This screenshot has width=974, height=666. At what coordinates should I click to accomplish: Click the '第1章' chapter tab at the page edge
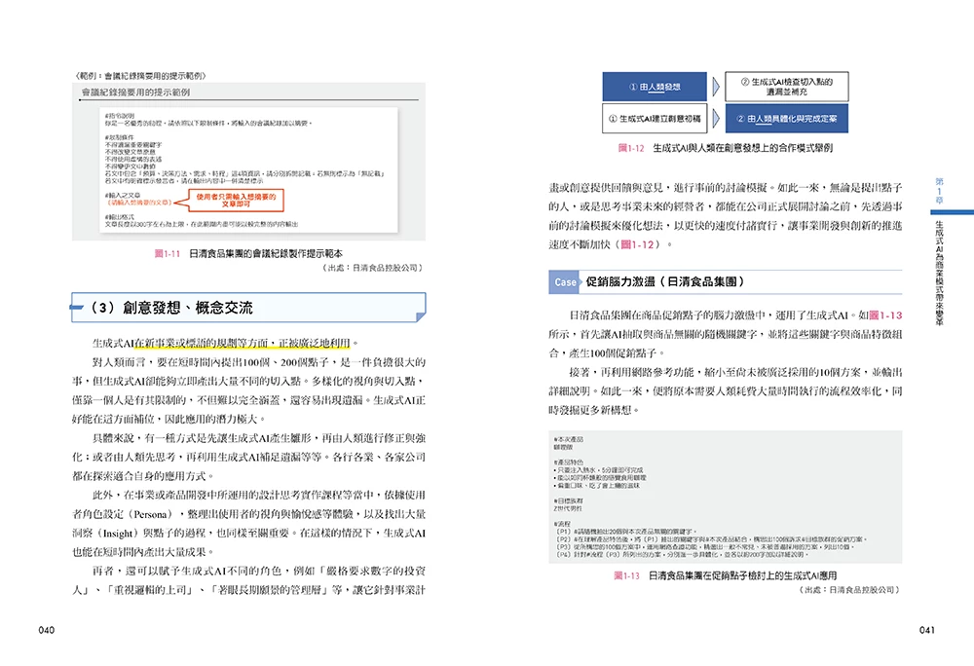click(939, 191)
